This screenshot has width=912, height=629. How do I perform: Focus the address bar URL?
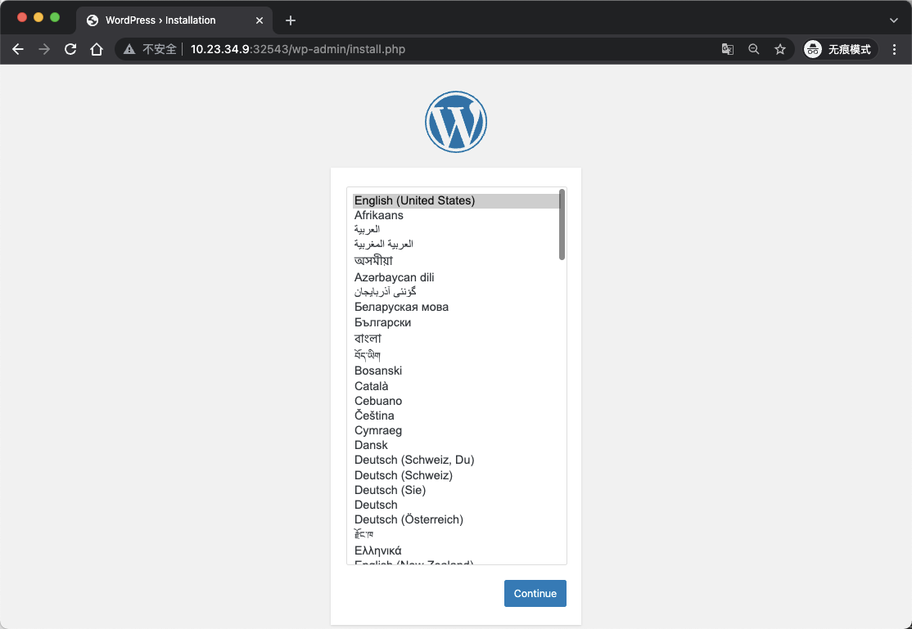click(x=298, y=49)
